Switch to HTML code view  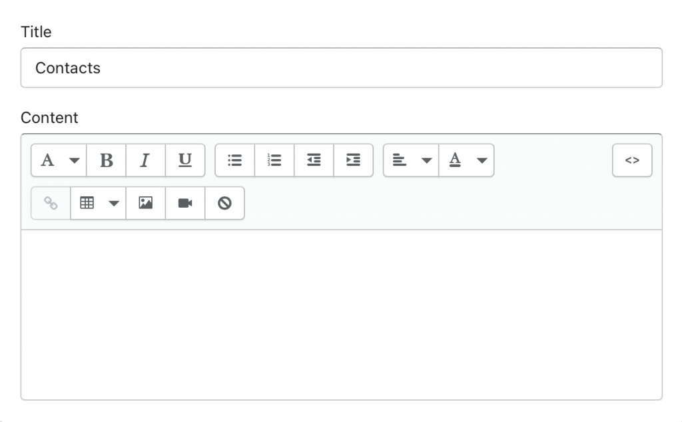(631, 160)
